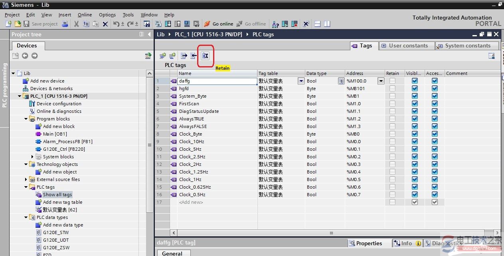Open the Online menu

[85, 15]
